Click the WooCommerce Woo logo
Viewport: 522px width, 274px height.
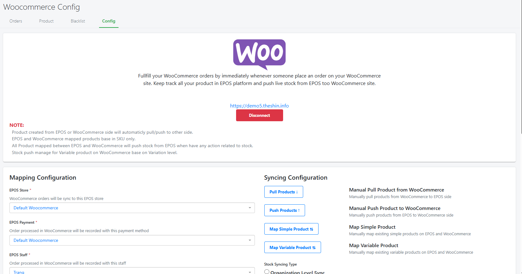pos(259,54)
